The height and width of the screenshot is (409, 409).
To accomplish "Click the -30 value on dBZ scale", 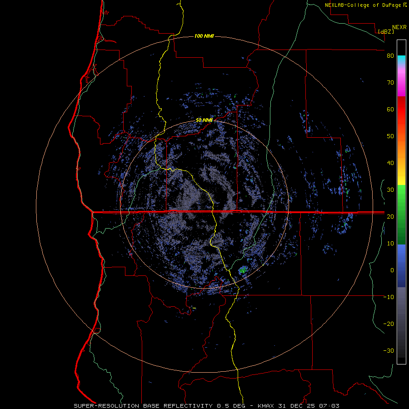I will [x=389, y=350].
